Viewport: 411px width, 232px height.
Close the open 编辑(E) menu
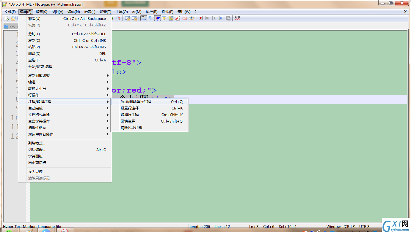pos(26,12)
